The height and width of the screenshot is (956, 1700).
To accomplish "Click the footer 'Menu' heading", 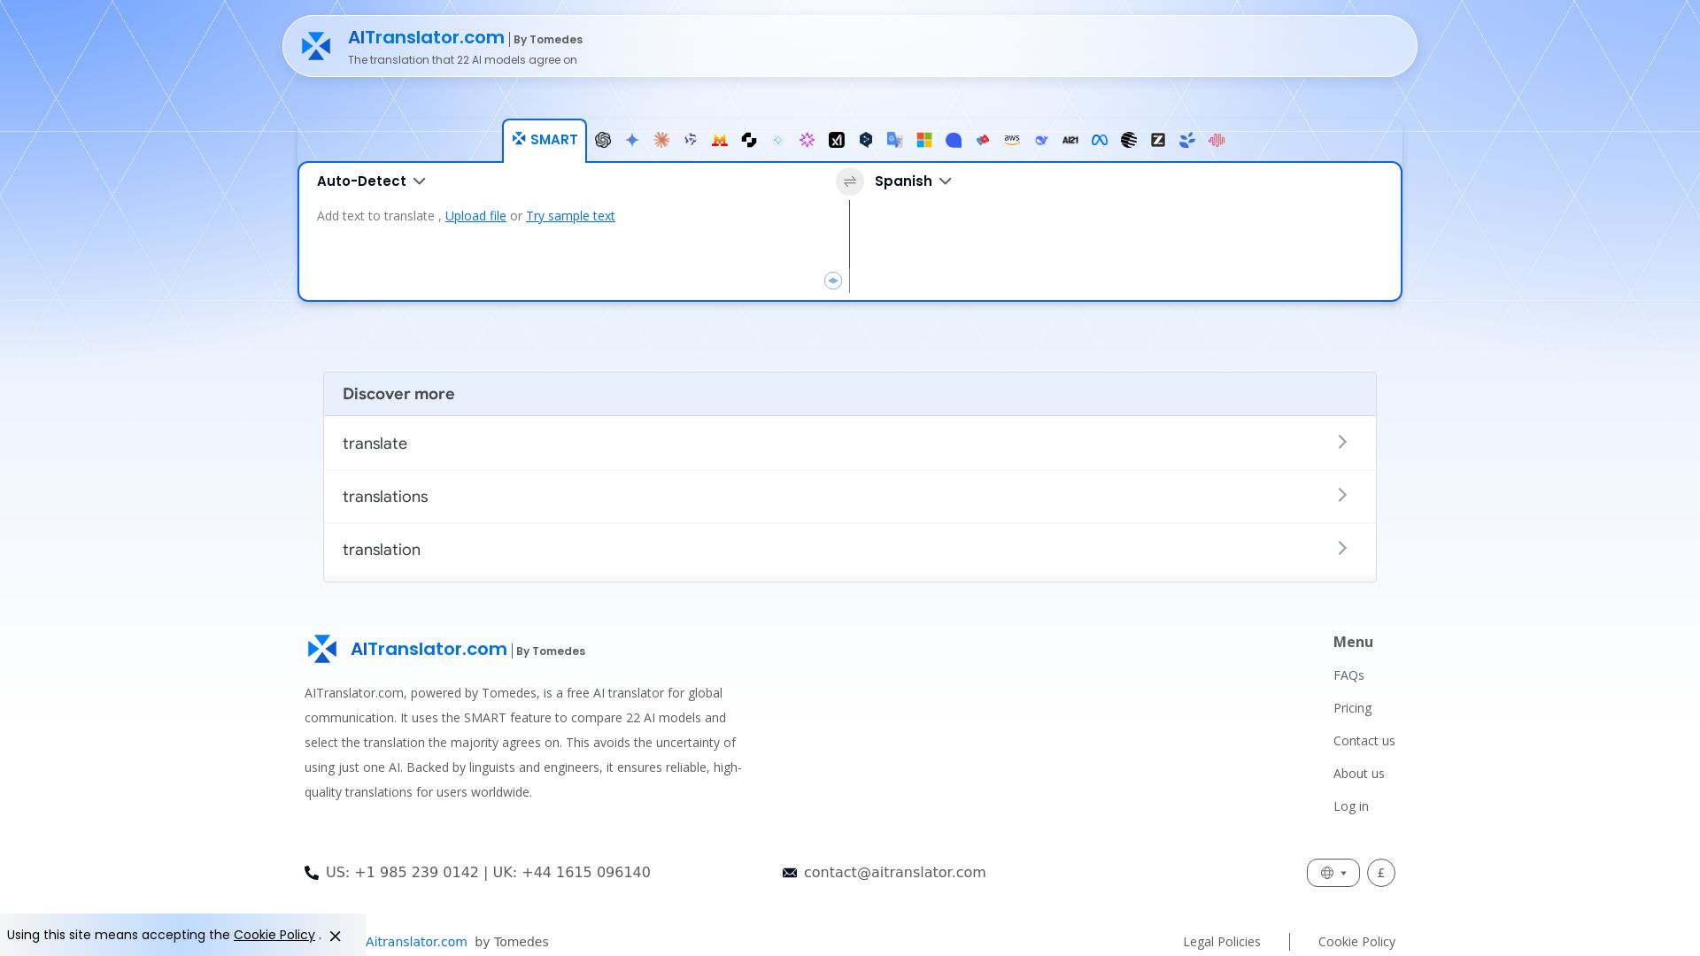I will 1353,643.
